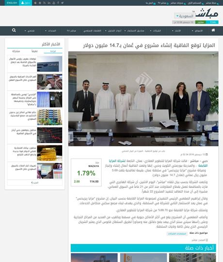Image resolution: width=223 pixels, height=262 pixels.
Task: Expand the الأخبار navigation menu
Action: coord(176,31)
